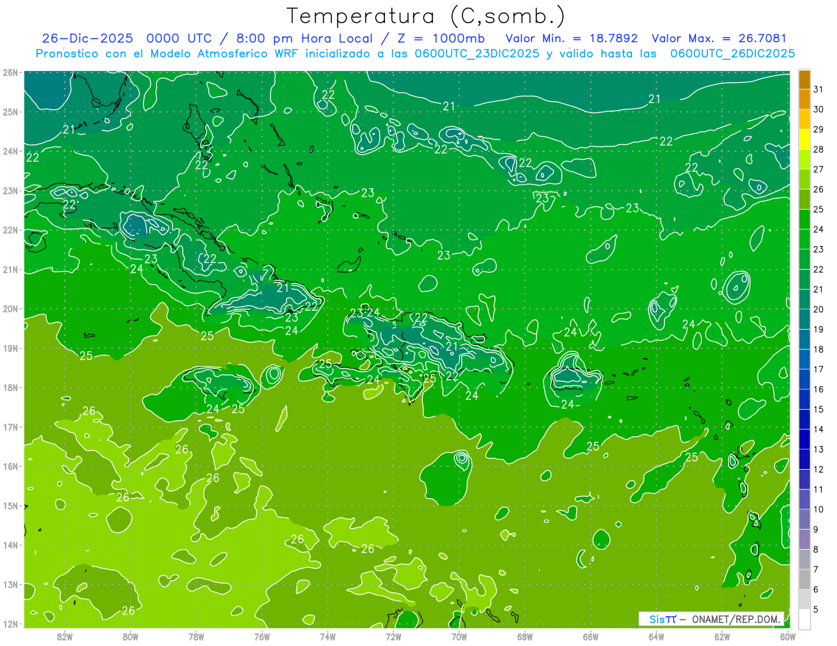The height and width of the screenshot is (646, 837).
Task: Click the topmost brown-orange swatch in the colorbar
Action: [804, 80]
